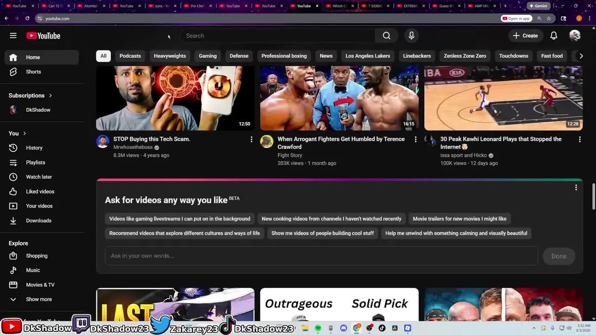596x335 pixels.
Task: Reload the page in browser toolbar
Action: click(27, 19)
